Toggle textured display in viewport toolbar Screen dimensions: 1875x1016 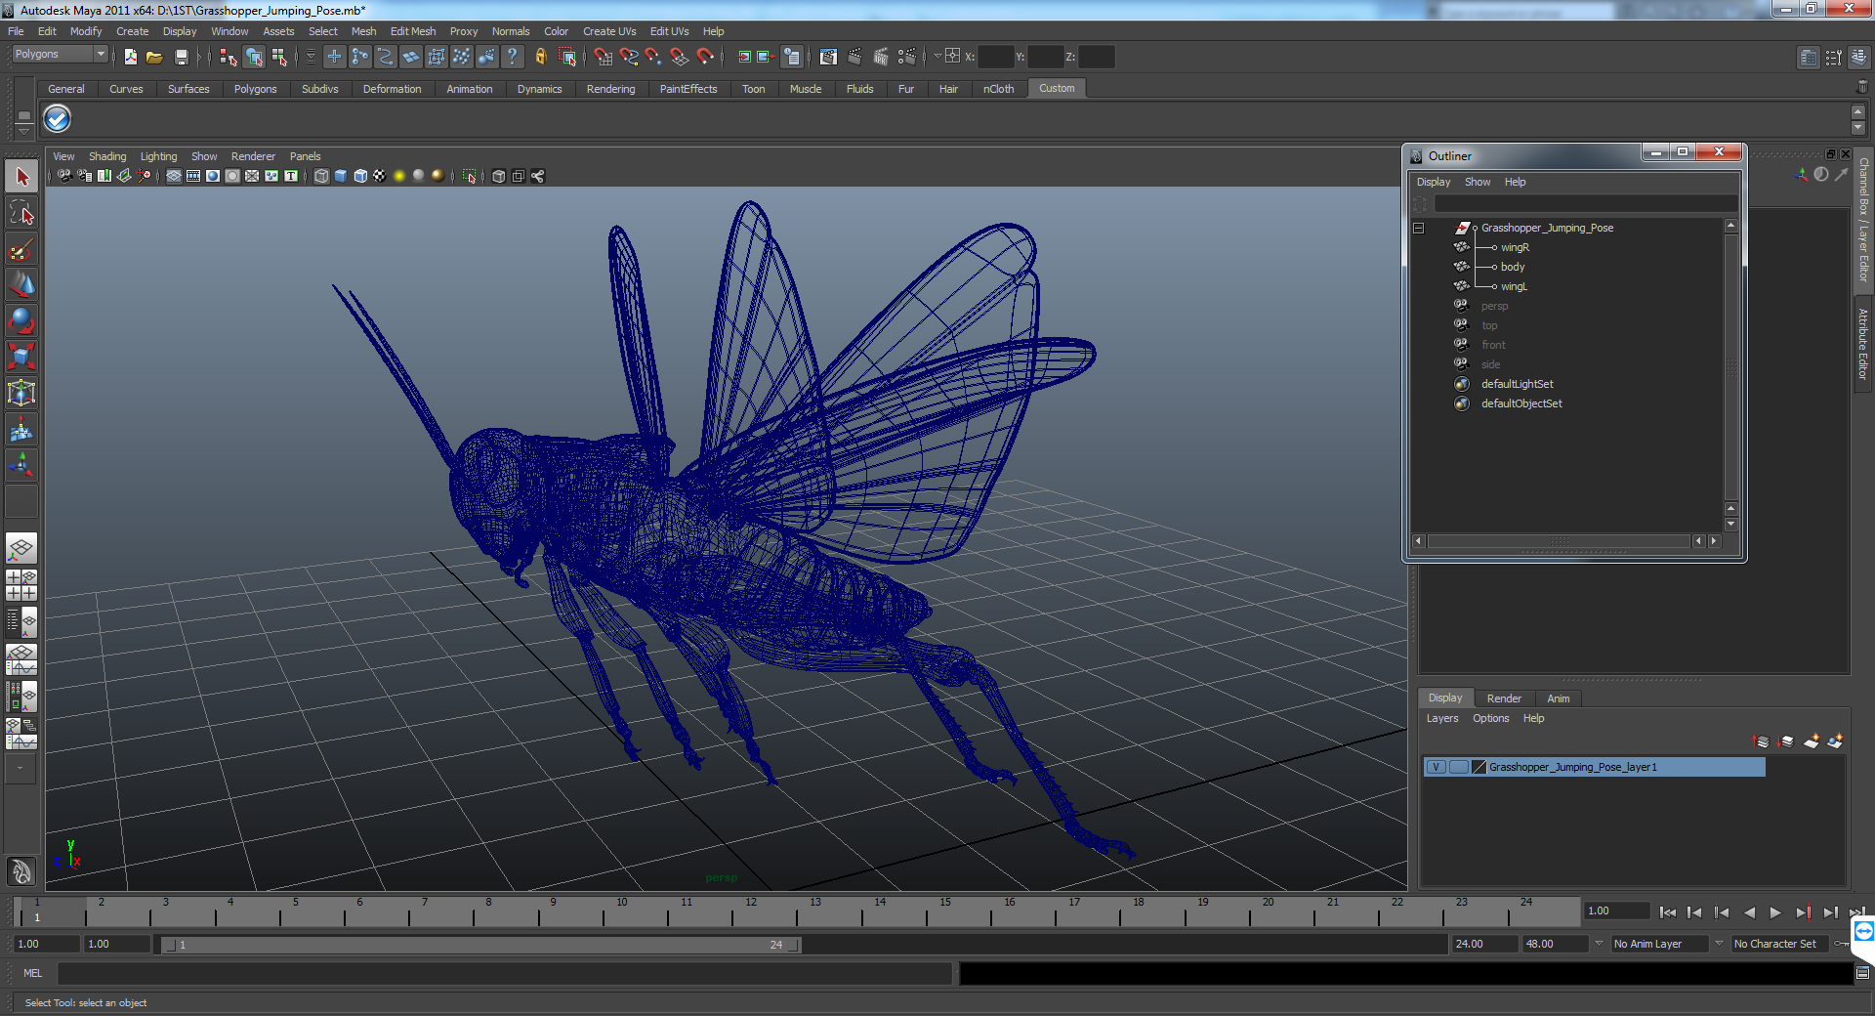pyautogui.click(x=380, y=176)
